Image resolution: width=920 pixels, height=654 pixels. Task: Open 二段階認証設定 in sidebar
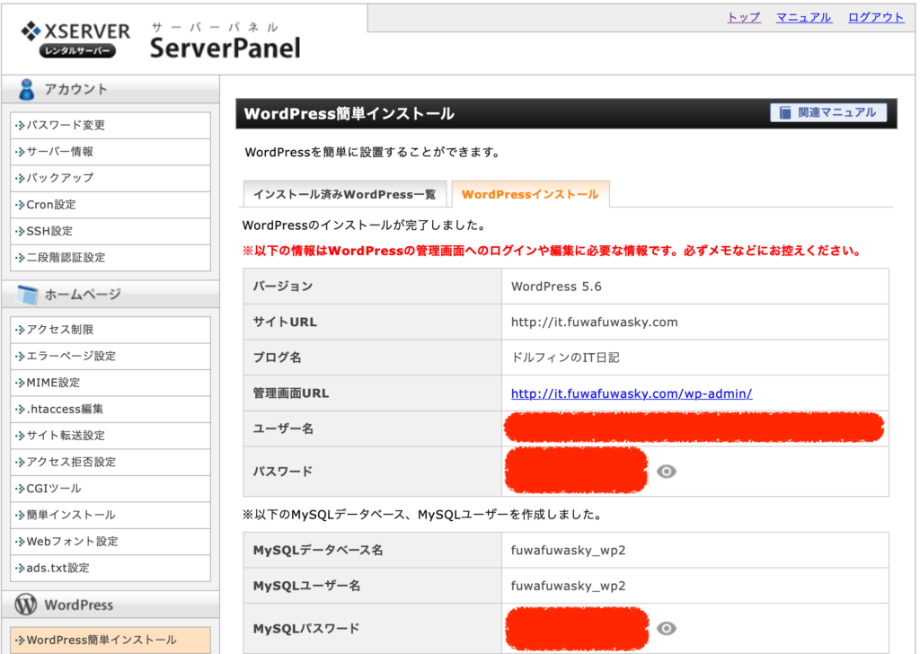coord(111,258)
